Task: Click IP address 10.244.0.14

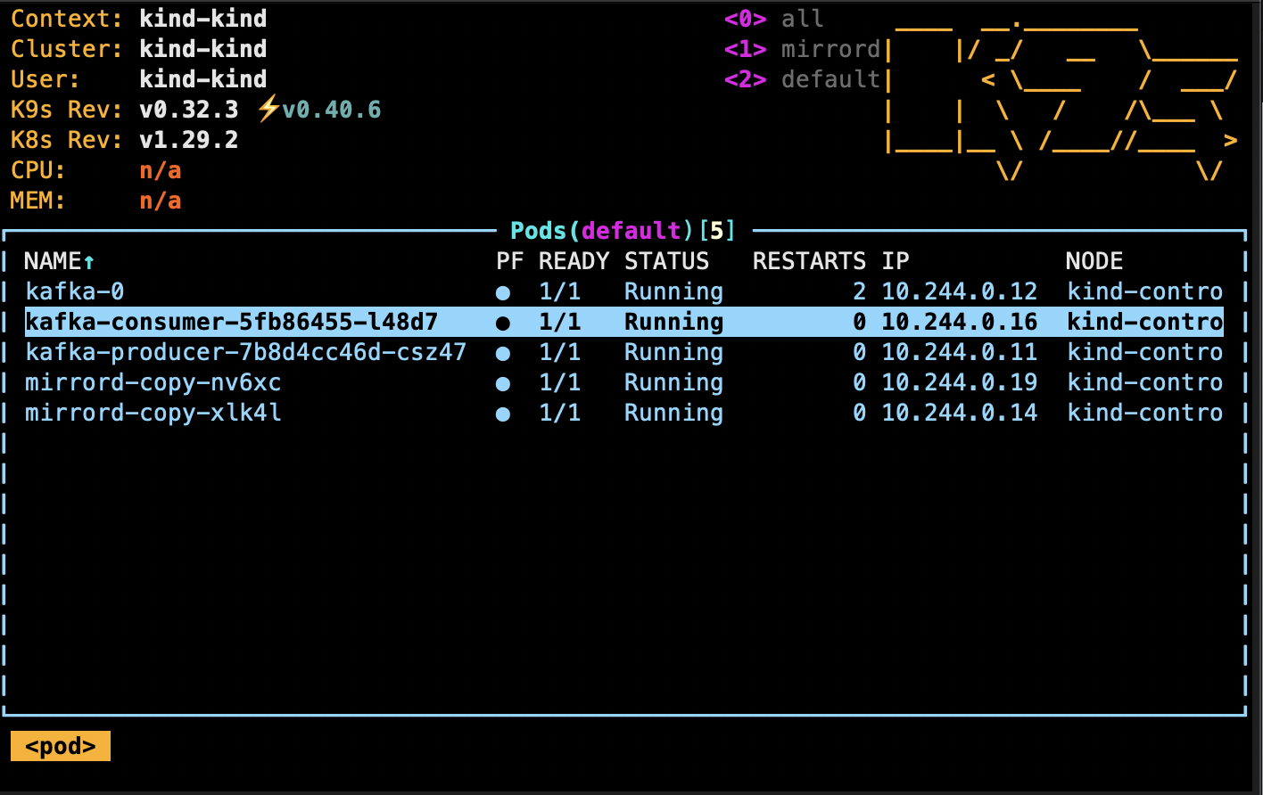Action: [x=959, y=413]
